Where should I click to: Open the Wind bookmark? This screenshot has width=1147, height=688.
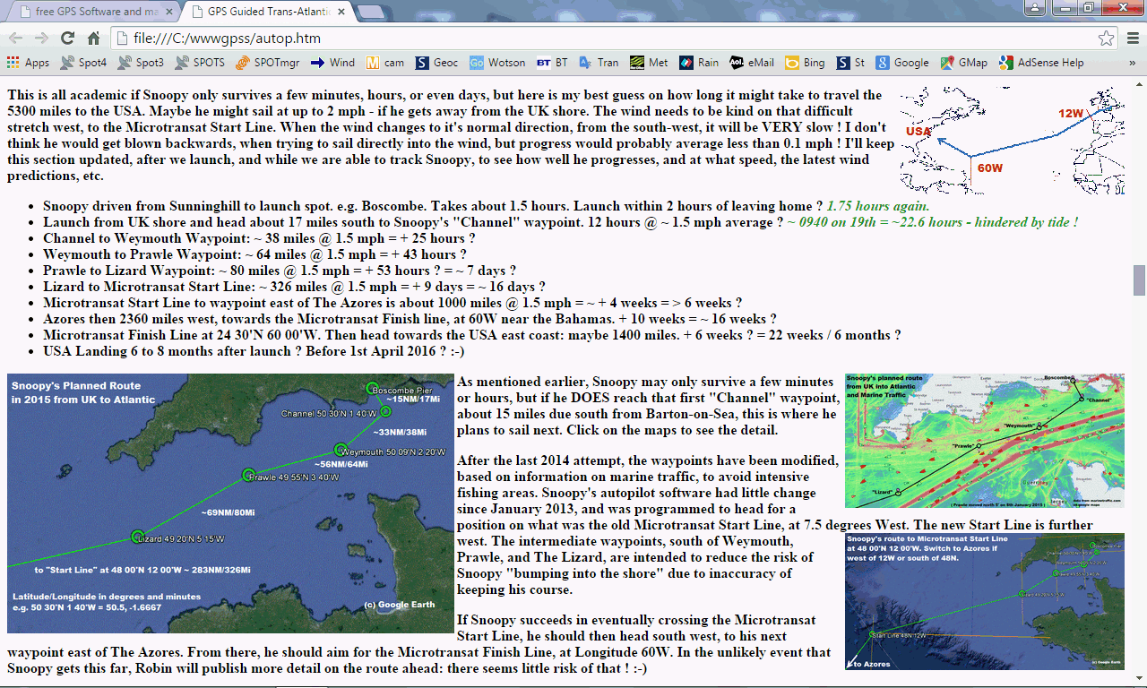tap(332, 63)
